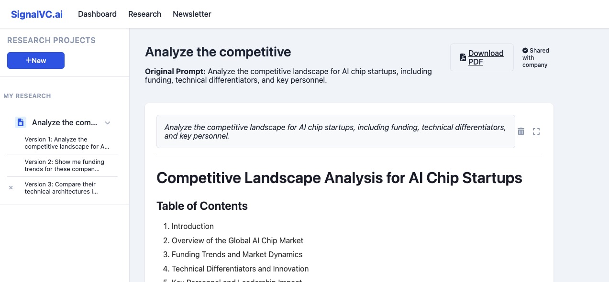Remove Version 3 with the X icon
This screenshot has width=609, height=282.
(x=11, y=188)
